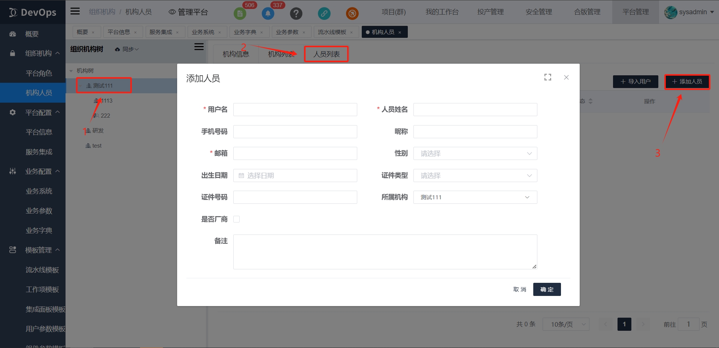
Task: Open the 证件类型 dropdown
Action: pos(475,176)
